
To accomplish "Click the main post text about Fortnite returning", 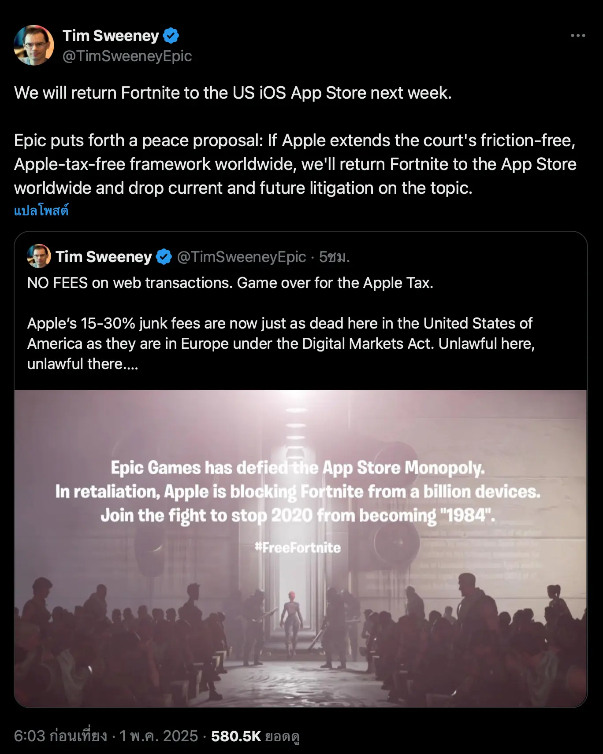I will 233,93.
